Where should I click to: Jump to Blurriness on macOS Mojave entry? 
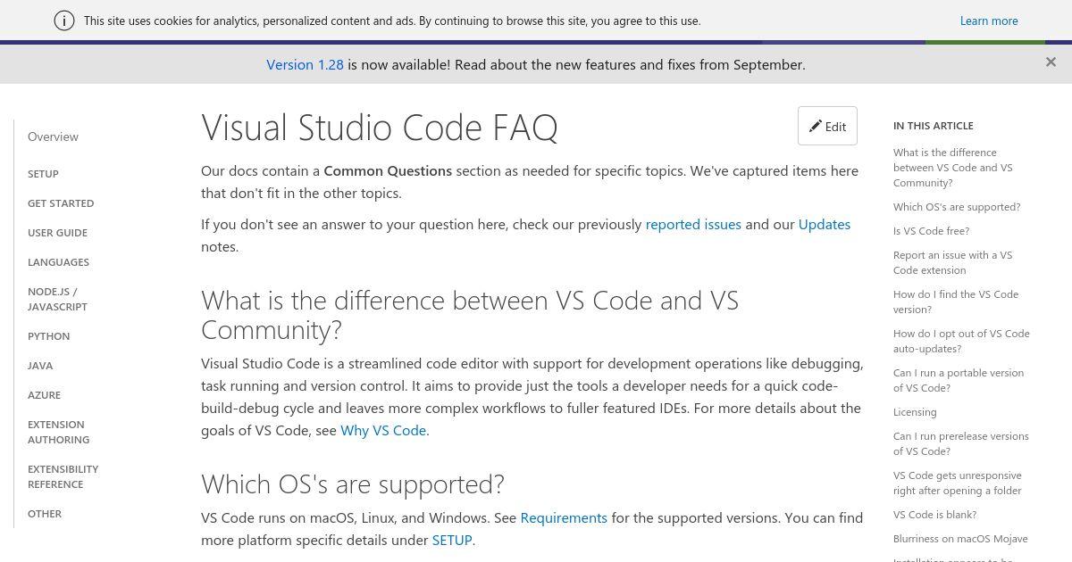pos(960,539)
